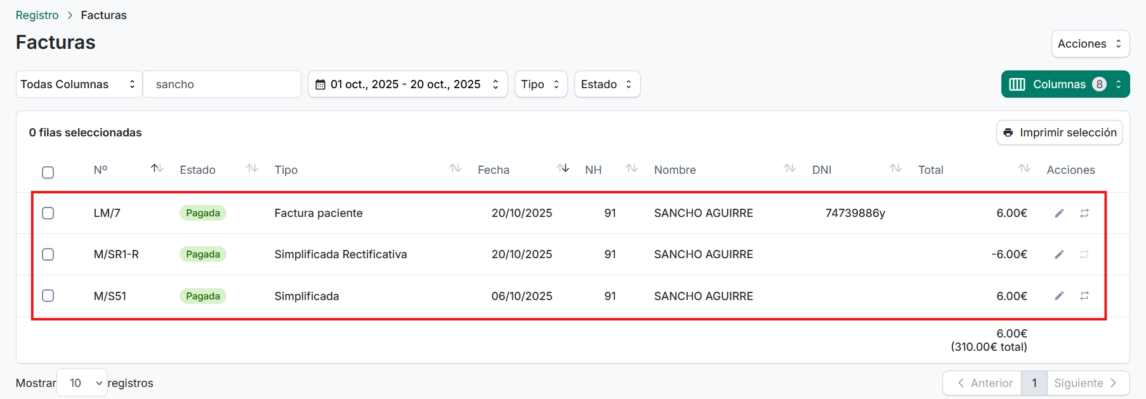Open the Estado filter dropdown
This screenshot has width=1146, height=399.
pos(607,84)
